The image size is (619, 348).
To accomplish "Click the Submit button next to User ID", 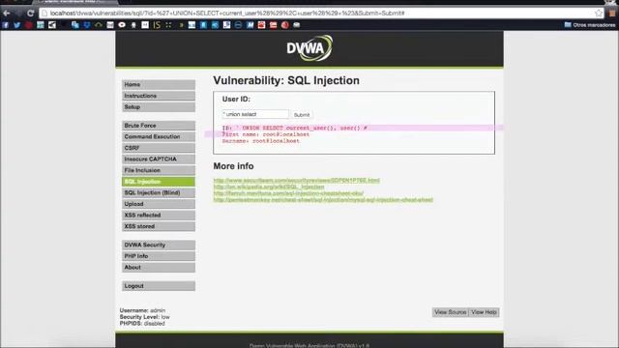I will pos(302,115).
